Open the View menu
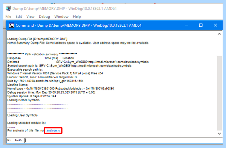Viewport: 226px width, 148px height. pyautogui.click(x=30, y=17)
